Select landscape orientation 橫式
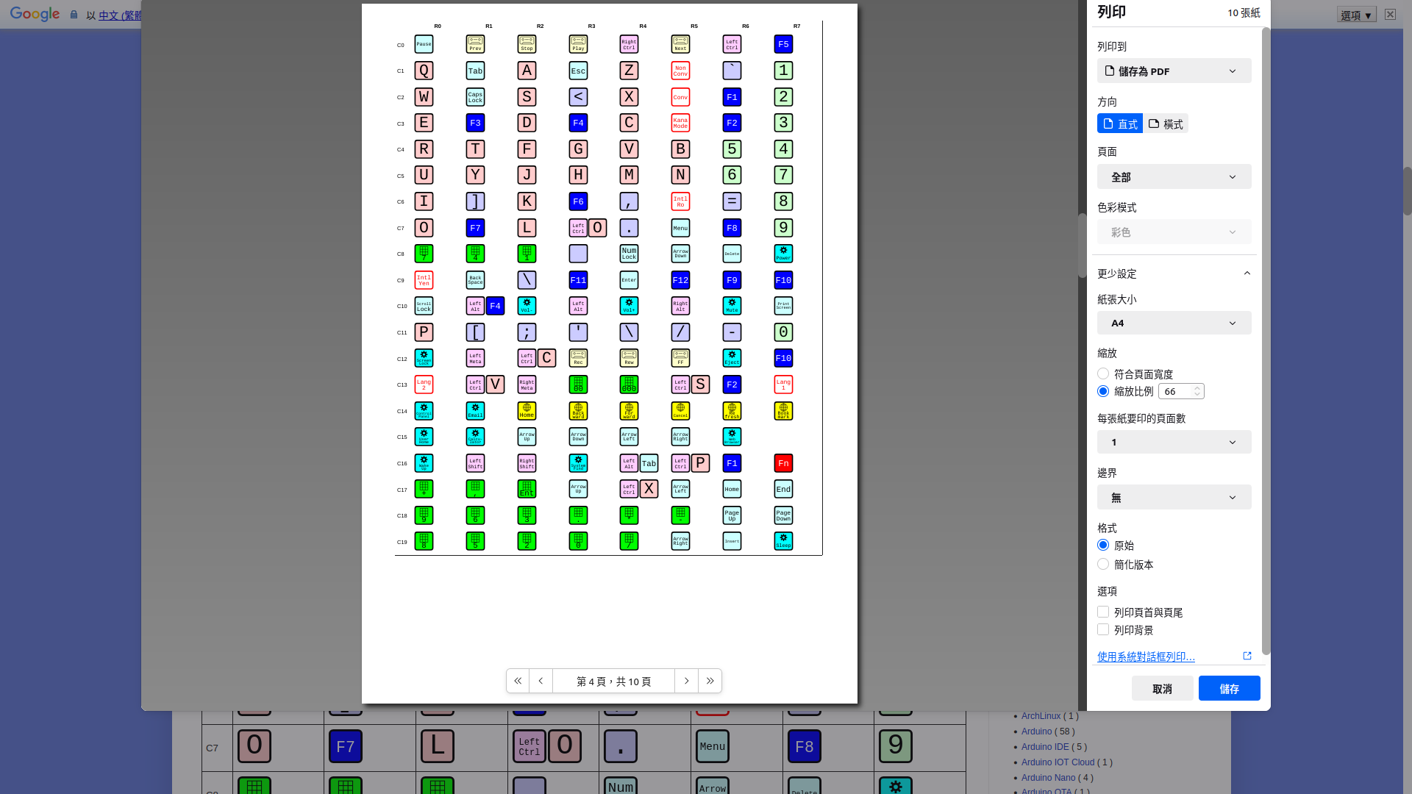 point(1166,124)
